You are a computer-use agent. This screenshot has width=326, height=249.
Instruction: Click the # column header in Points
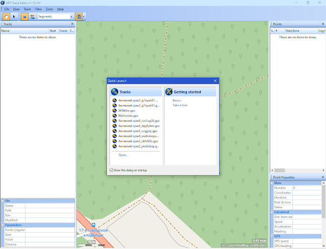(279, 31)
